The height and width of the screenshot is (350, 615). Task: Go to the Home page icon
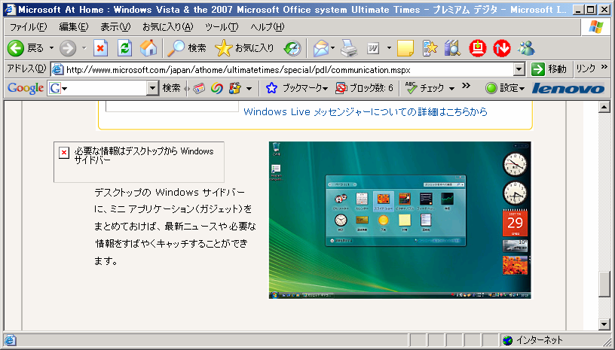click(x=148, y=48)
